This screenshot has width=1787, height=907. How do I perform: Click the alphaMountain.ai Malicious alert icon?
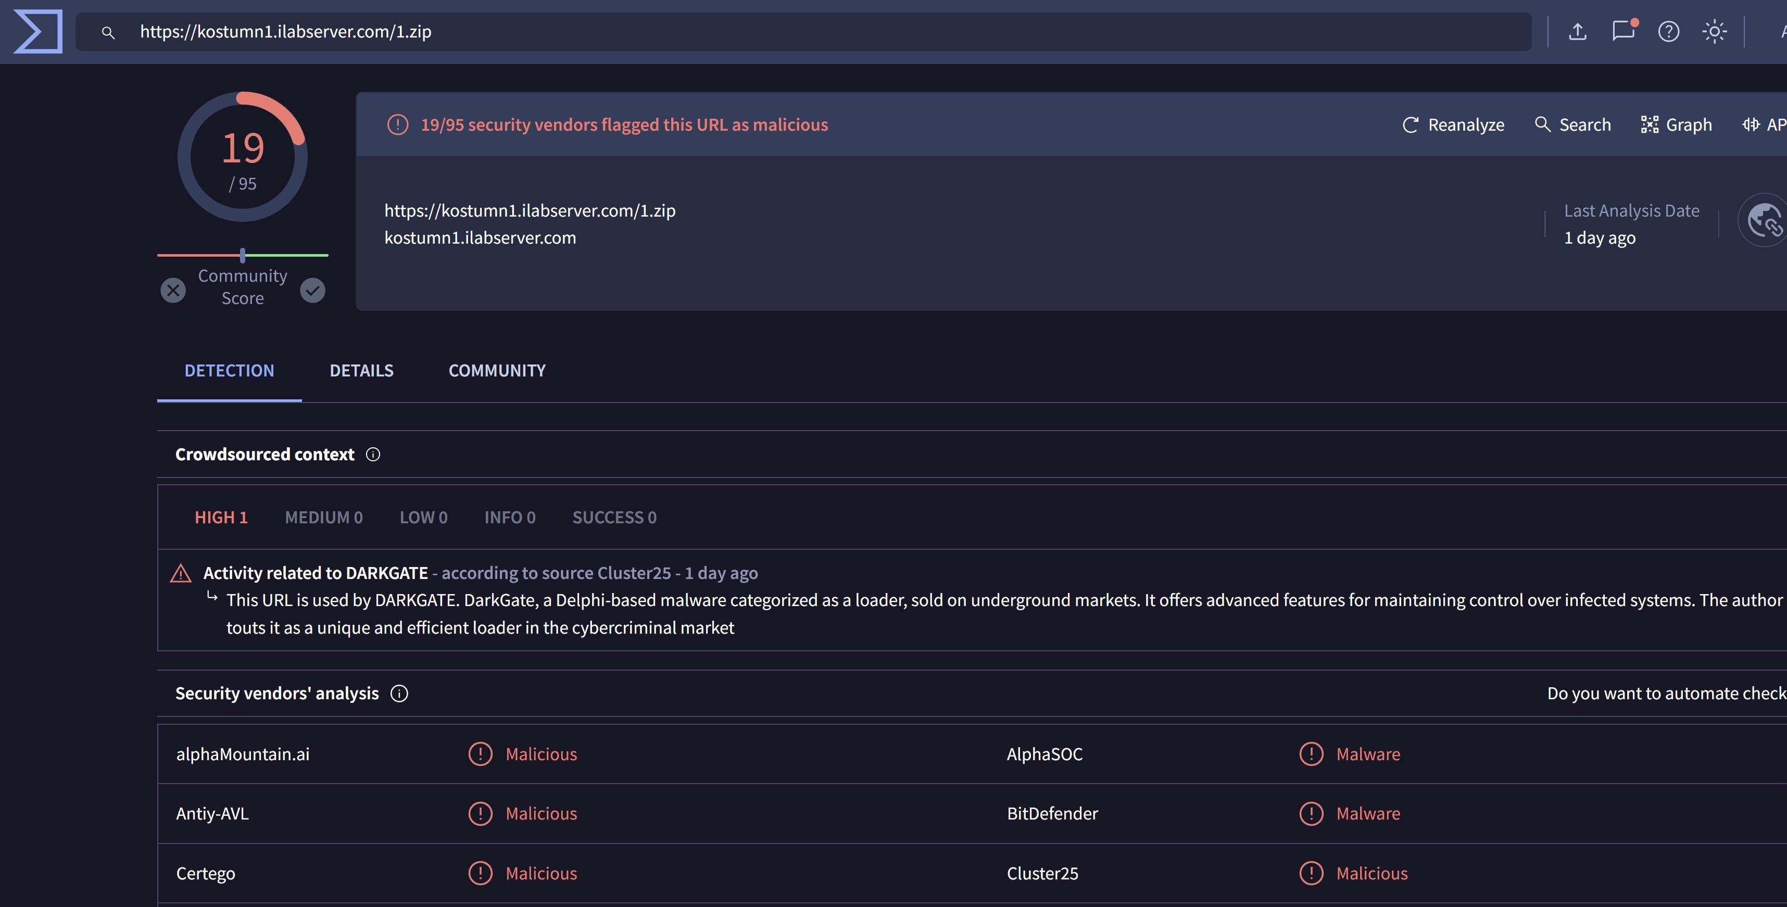pyautogui.click(x=480, y=754)
